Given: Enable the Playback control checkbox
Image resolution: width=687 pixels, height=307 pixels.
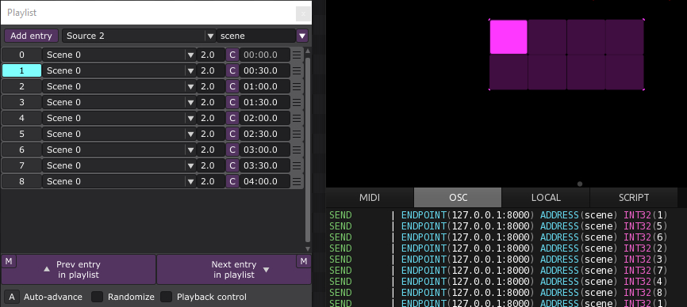Looking at the screenshot, I should 166,297.
